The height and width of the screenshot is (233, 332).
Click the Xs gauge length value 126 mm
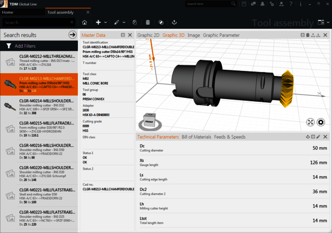point(319,163)
